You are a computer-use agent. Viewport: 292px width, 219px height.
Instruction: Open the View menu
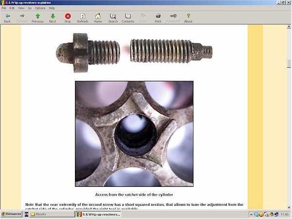pos(21,8)
